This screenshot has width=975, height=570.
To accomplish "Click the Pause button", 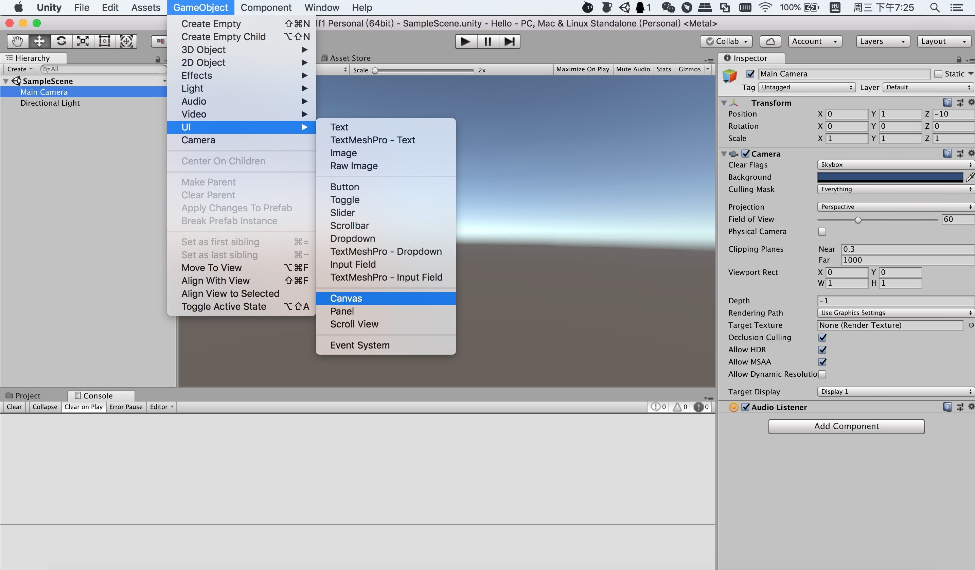I will tap(487, 41).
